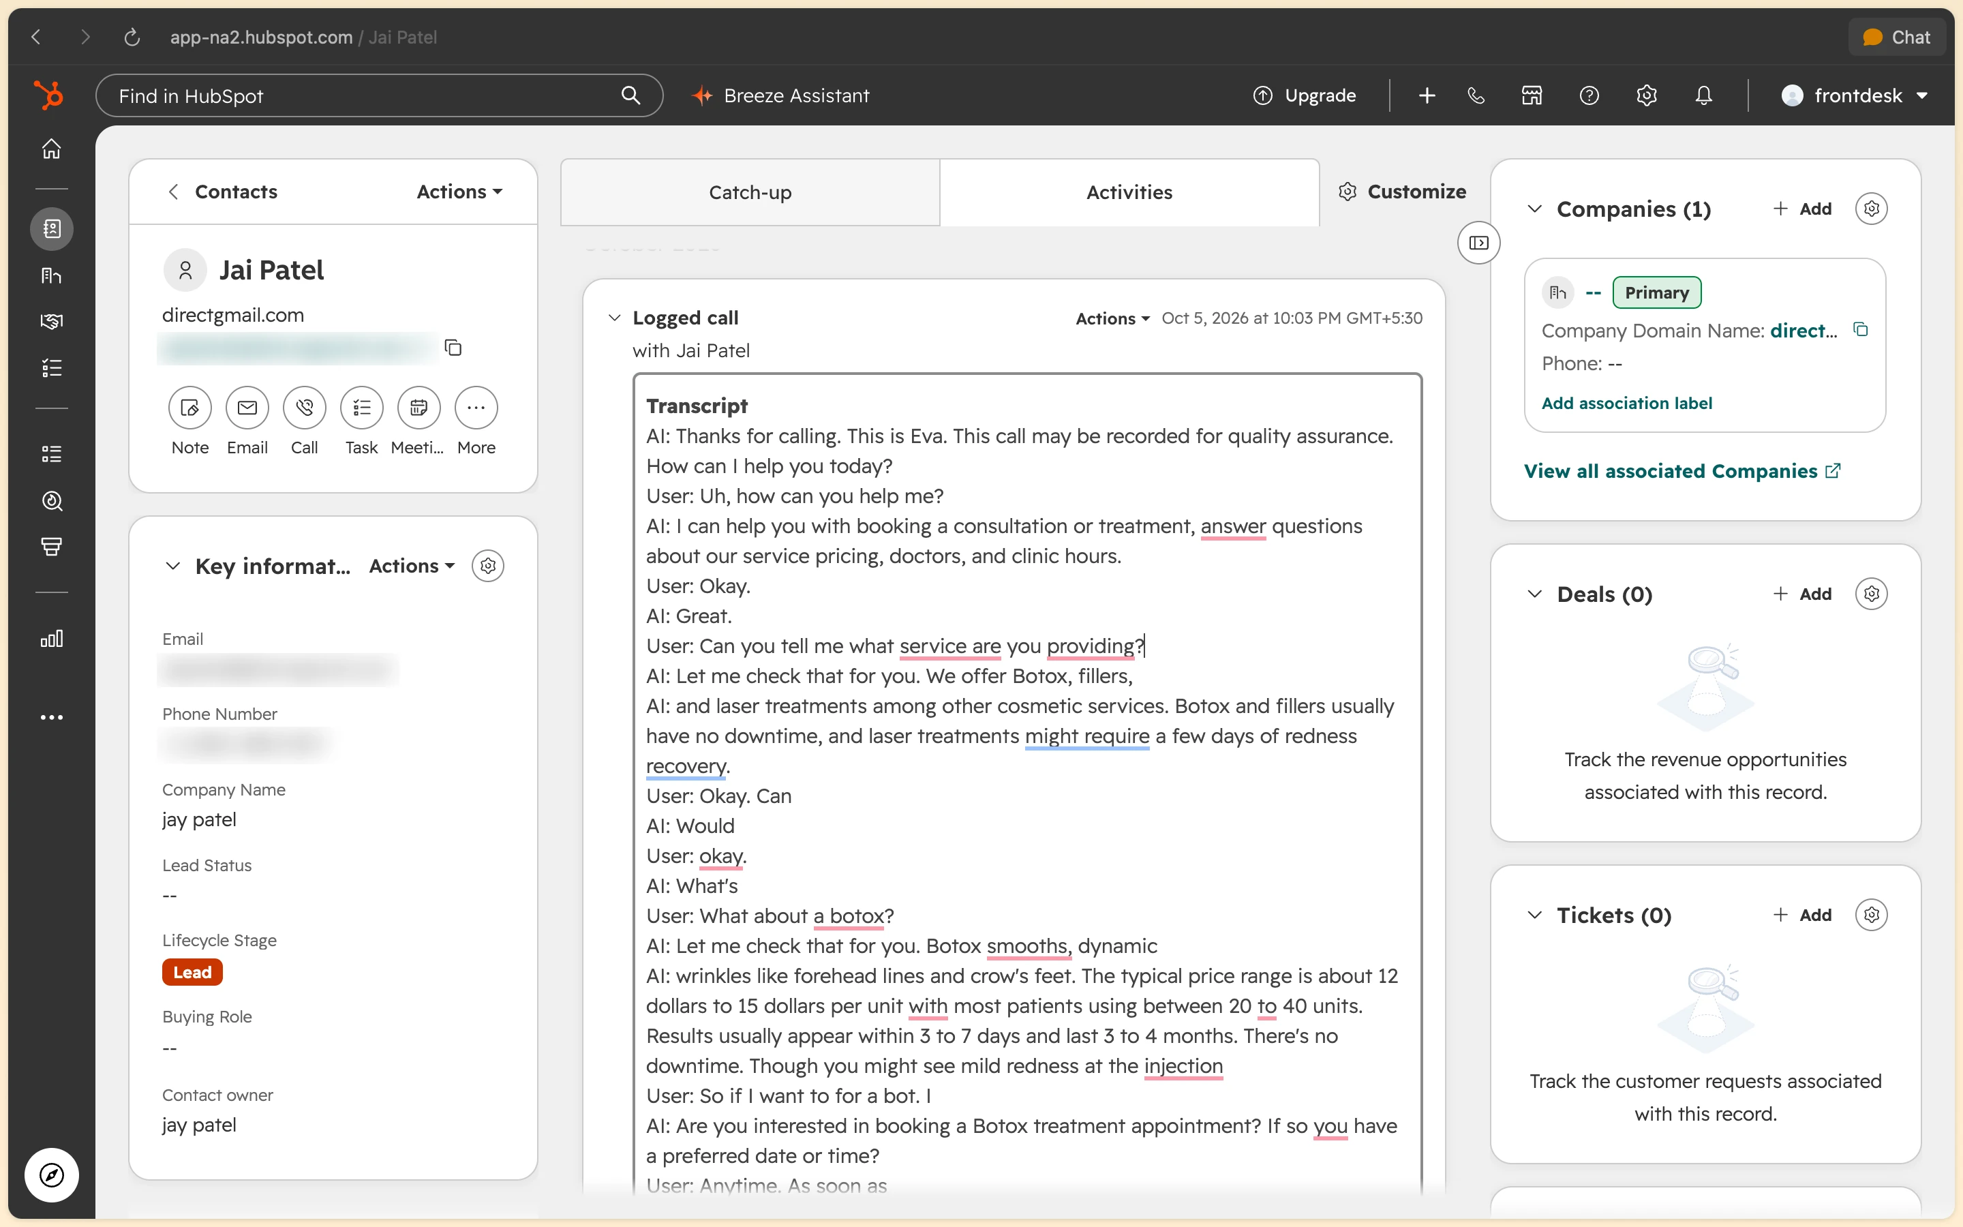Open the phone calling icon in top bar

coord(1476,95)
